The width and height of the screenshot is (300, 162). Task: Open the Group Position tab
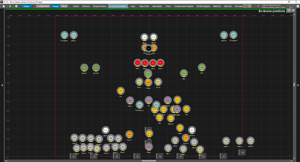click(99, 6)
